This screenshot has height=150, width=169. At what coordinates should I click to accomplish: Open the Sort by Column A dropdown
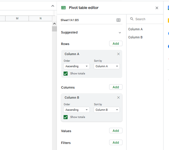[107, 66]
